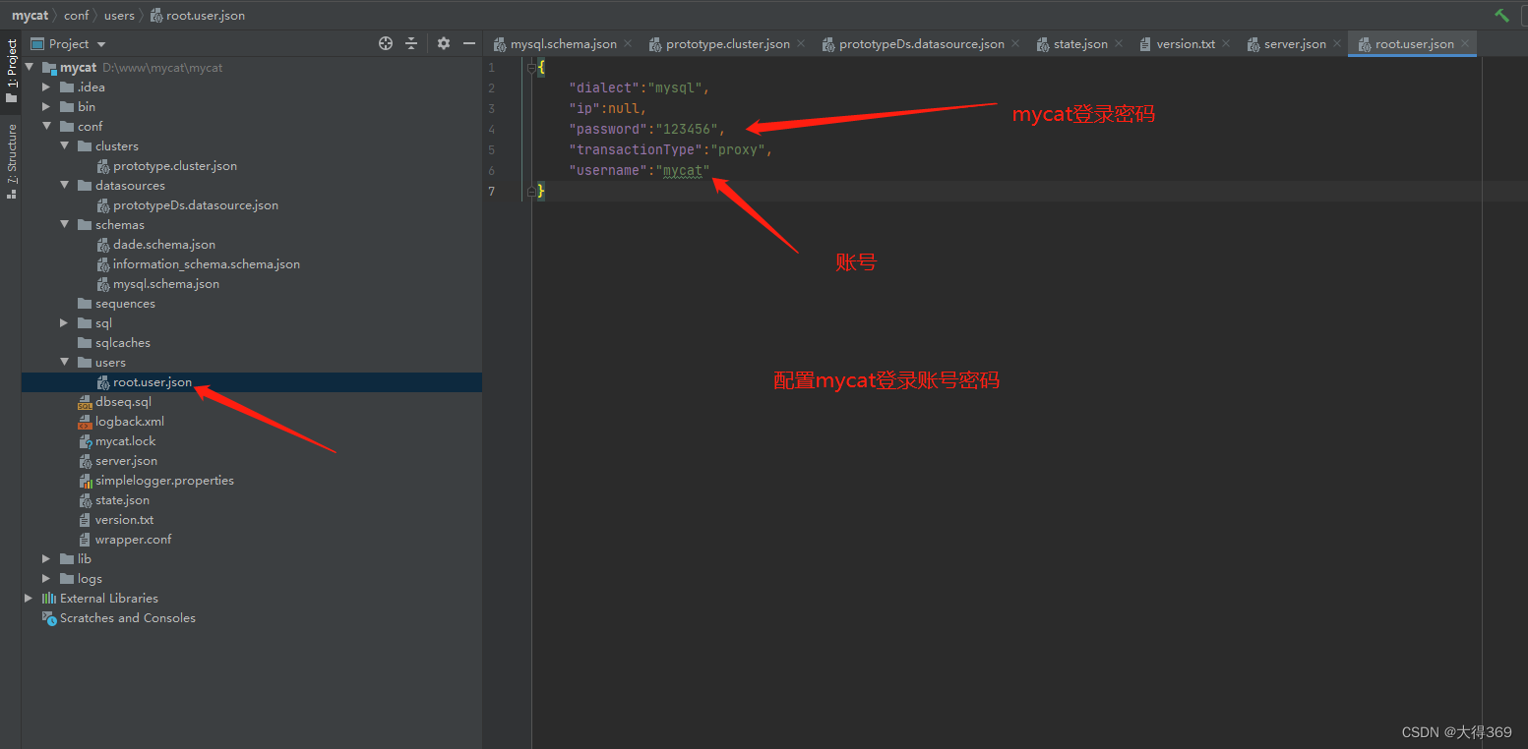The width and height of the screenshot is (1528, 749).
Task: Click mycat breadcrumb in navigation bar
Action: pos(30,16)
